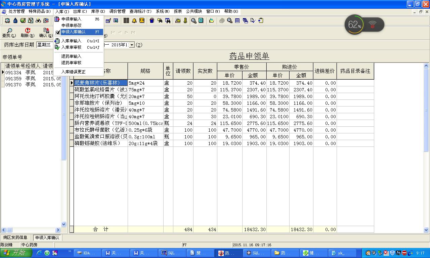This screenshot has height=258, width=430.
Task: Select requisition row 091359
Action: (x=31, y=79)
